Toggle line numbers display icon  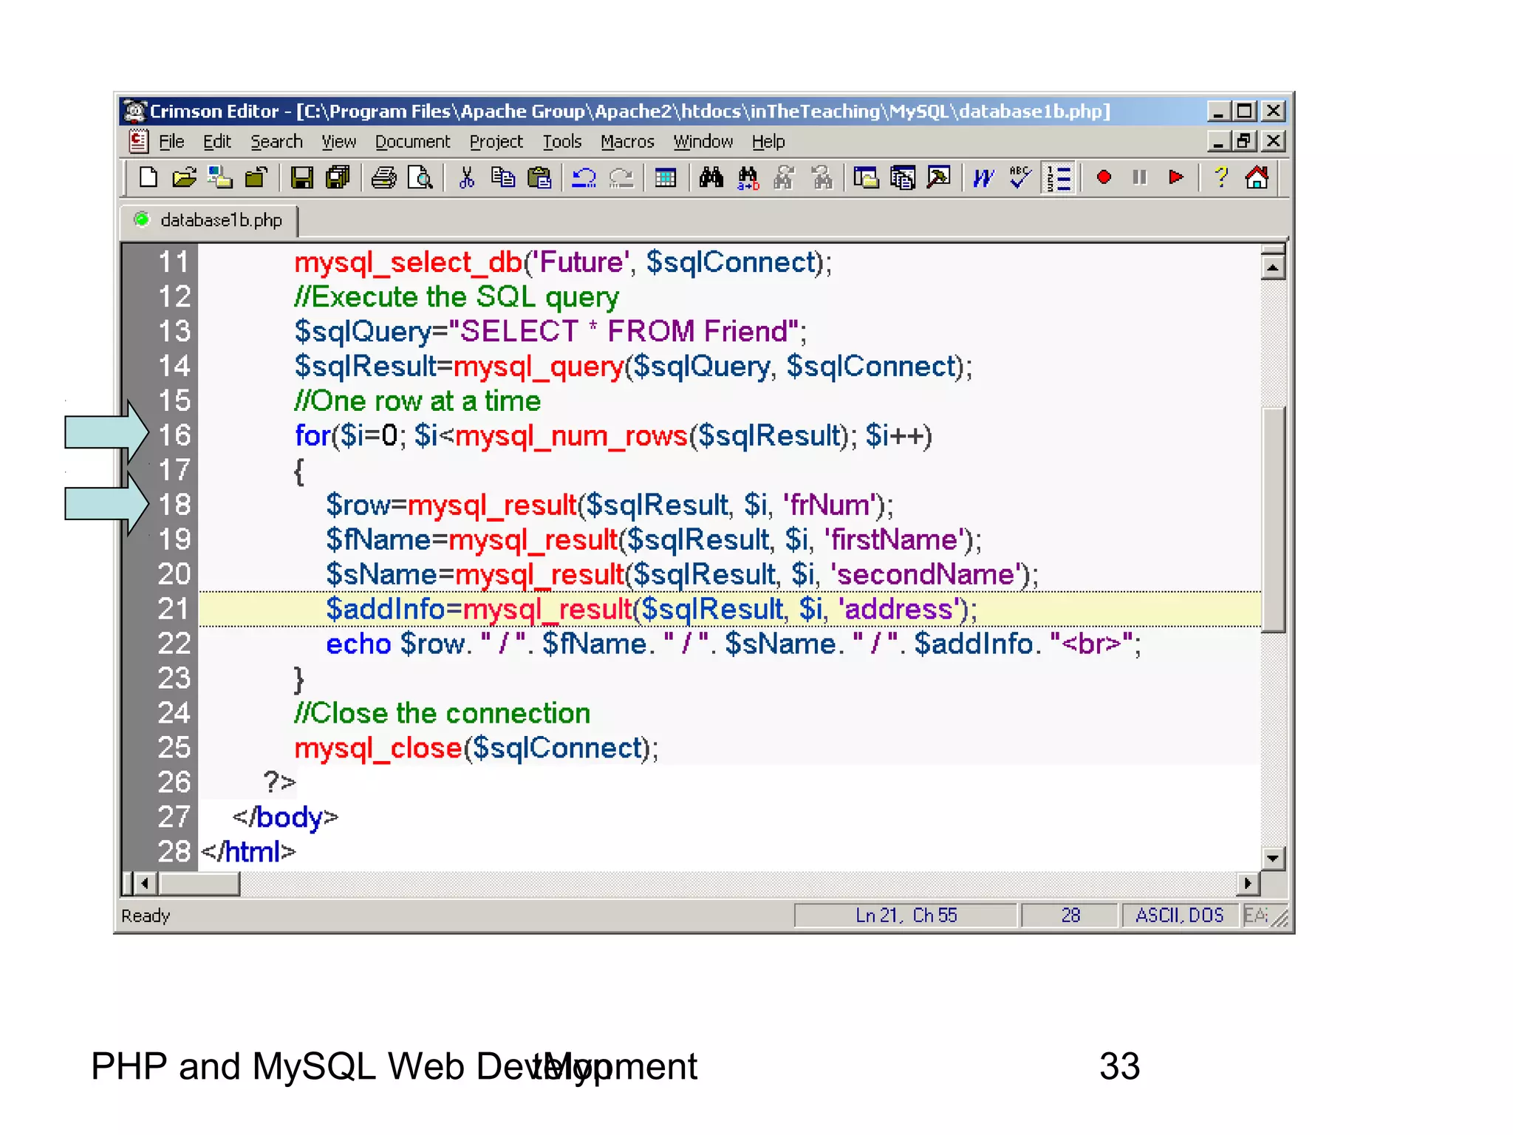pos(1059,178)
